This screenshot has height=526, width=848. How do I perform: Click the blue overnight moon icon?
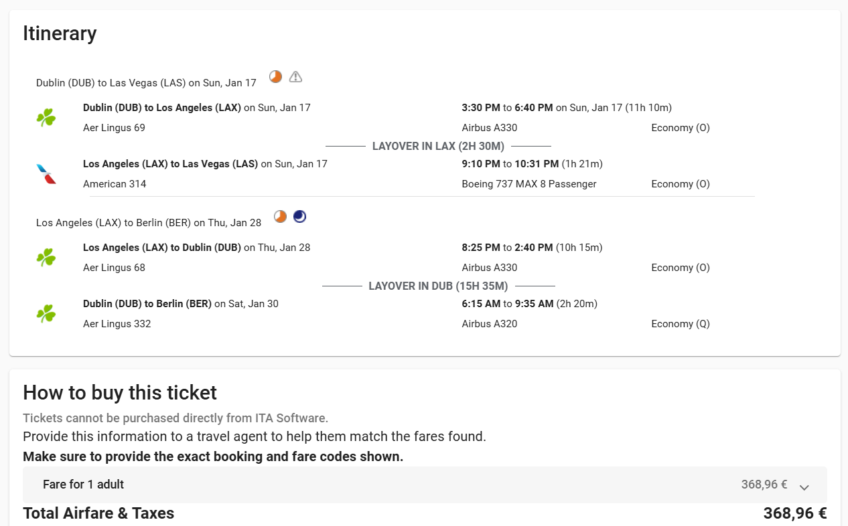[299, 216]
